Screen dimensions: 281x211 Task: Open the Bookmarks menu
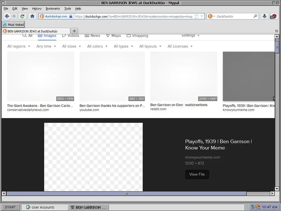[x=53, y=9]
